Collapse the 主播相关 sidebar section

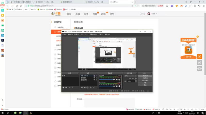point(67,27)
